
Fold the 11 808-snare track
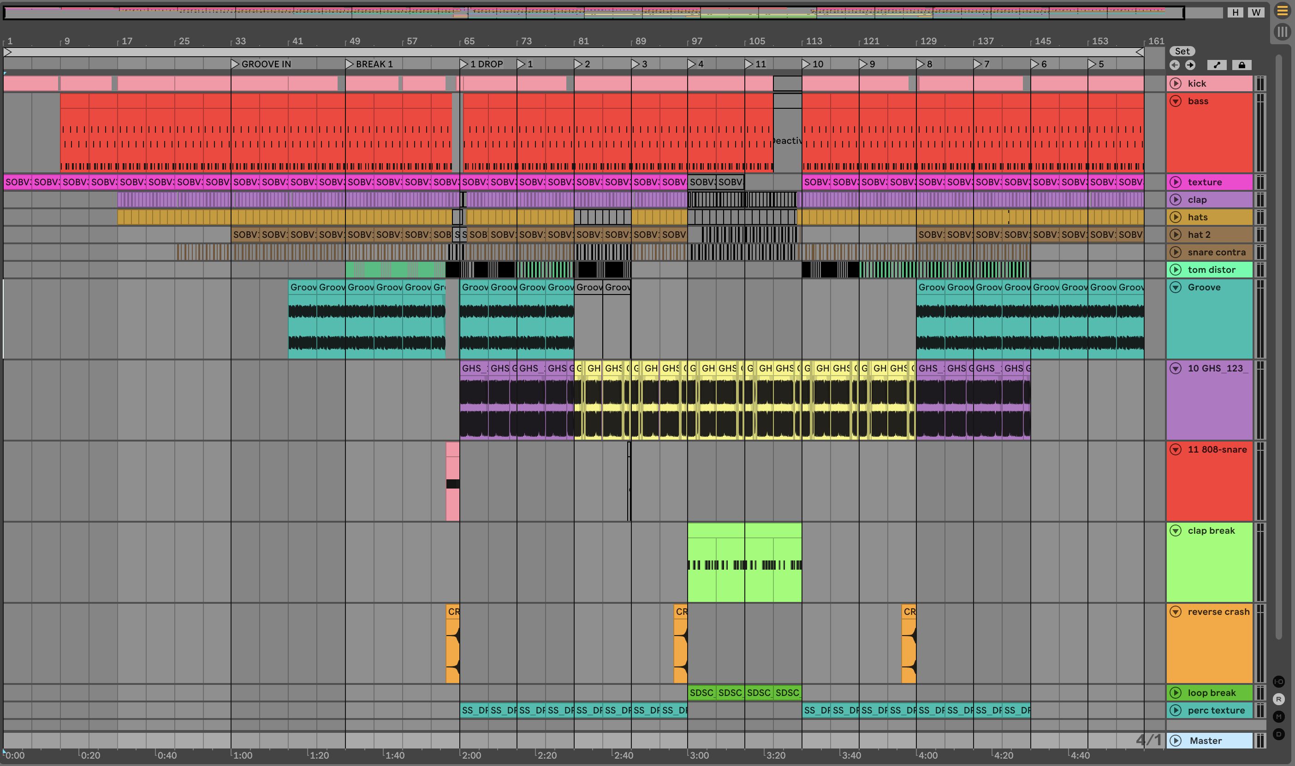coord(1176,449)
